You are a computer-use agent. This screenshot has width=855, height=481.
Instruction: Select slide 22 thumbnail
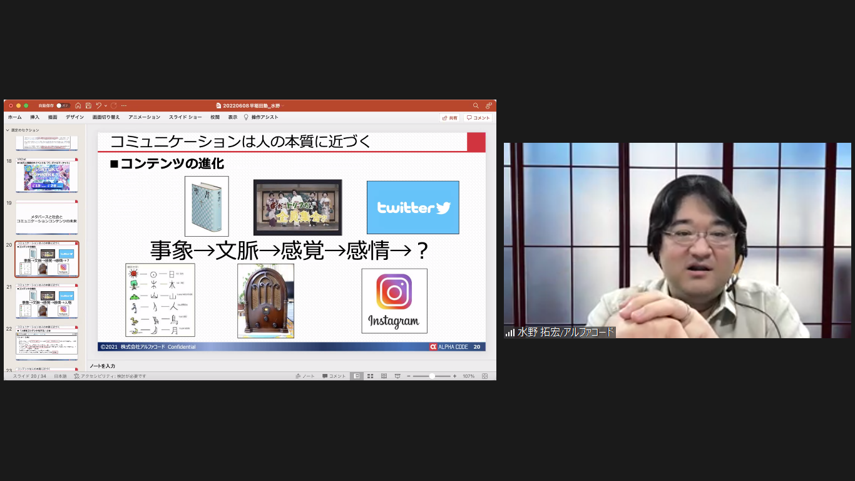pyautogui.click(x=47, y=343)
